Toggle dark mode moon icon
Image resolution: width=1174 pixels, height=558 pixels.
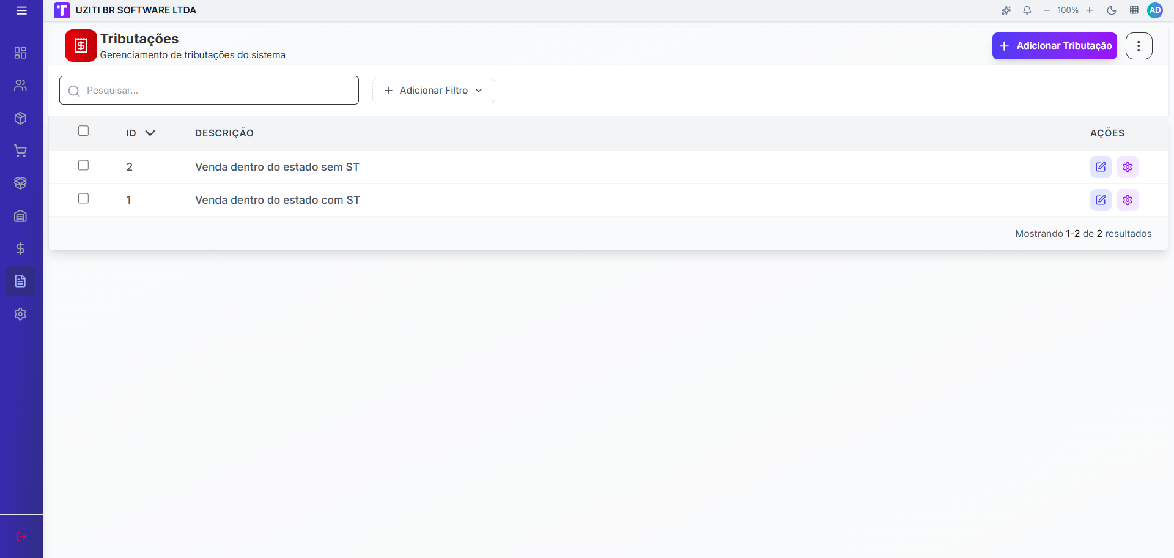[x=1112, y=10]
